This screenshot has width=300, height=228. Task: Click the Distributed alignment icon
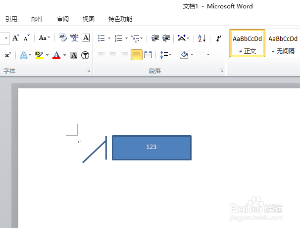(x=148, y=55)
